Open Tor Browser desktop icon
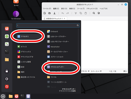This screenshot has width=131, height=99. click(16, 15)
